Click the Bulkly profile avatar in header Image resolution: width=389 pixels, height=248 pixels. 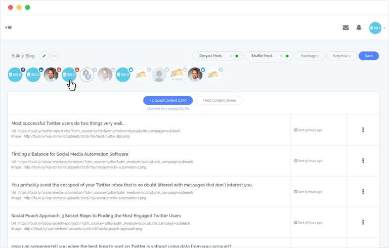click(375, 28)
